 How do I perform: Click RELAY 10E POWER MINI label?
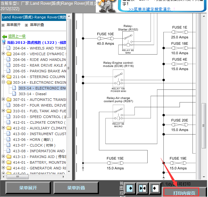118,90
